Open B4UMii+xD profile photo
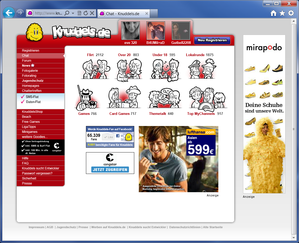Image resolution: width=299 pixels, height=243 pixels. (x=155, y=31)
